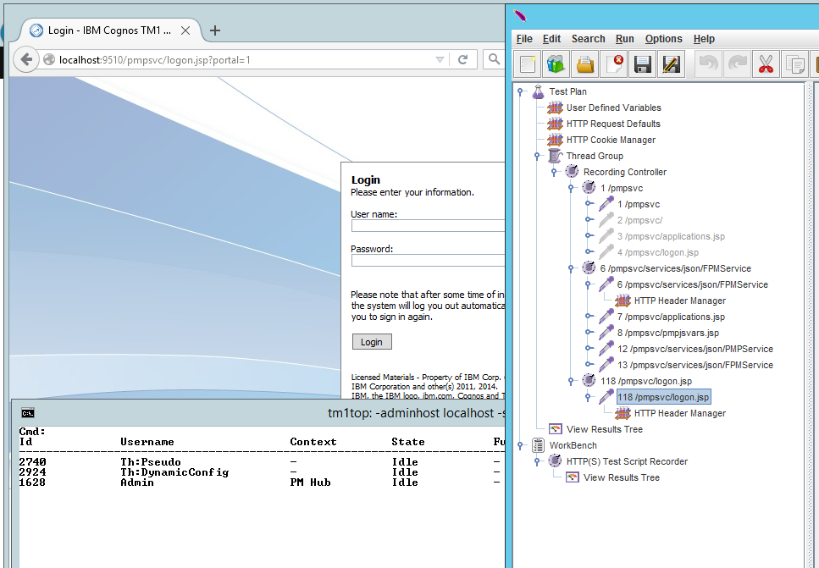Select disabled sampler 4 /pmpsvc/logon.jsp
The height and width of the screenshot is (568, 819).
pyautogui.click(x=657, y=252)
